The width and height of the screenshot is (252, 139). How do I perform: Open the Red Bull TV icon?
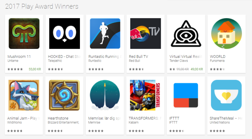[146, 33]
